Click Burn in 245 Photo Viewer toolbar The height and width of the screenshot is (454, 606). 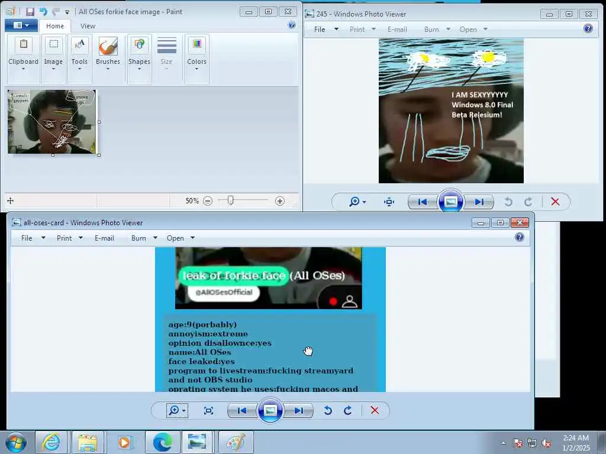(431, 30)
